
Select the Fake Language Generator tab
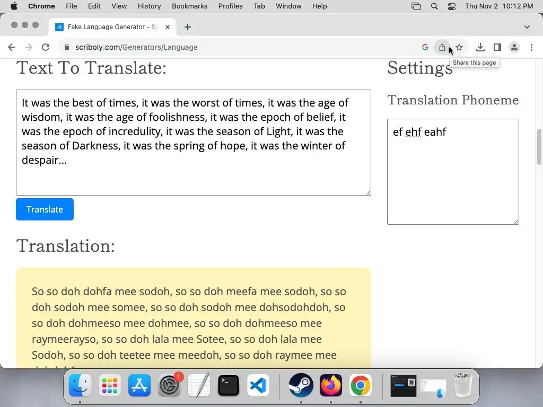point(112,27)
